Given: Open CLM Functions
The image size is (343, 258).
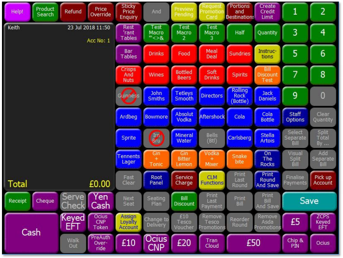Looking at the screenshot, I should 212,180.
